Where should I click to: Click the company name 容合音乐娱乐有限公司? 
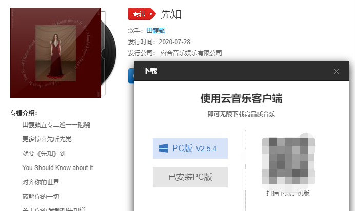[191, 53]
